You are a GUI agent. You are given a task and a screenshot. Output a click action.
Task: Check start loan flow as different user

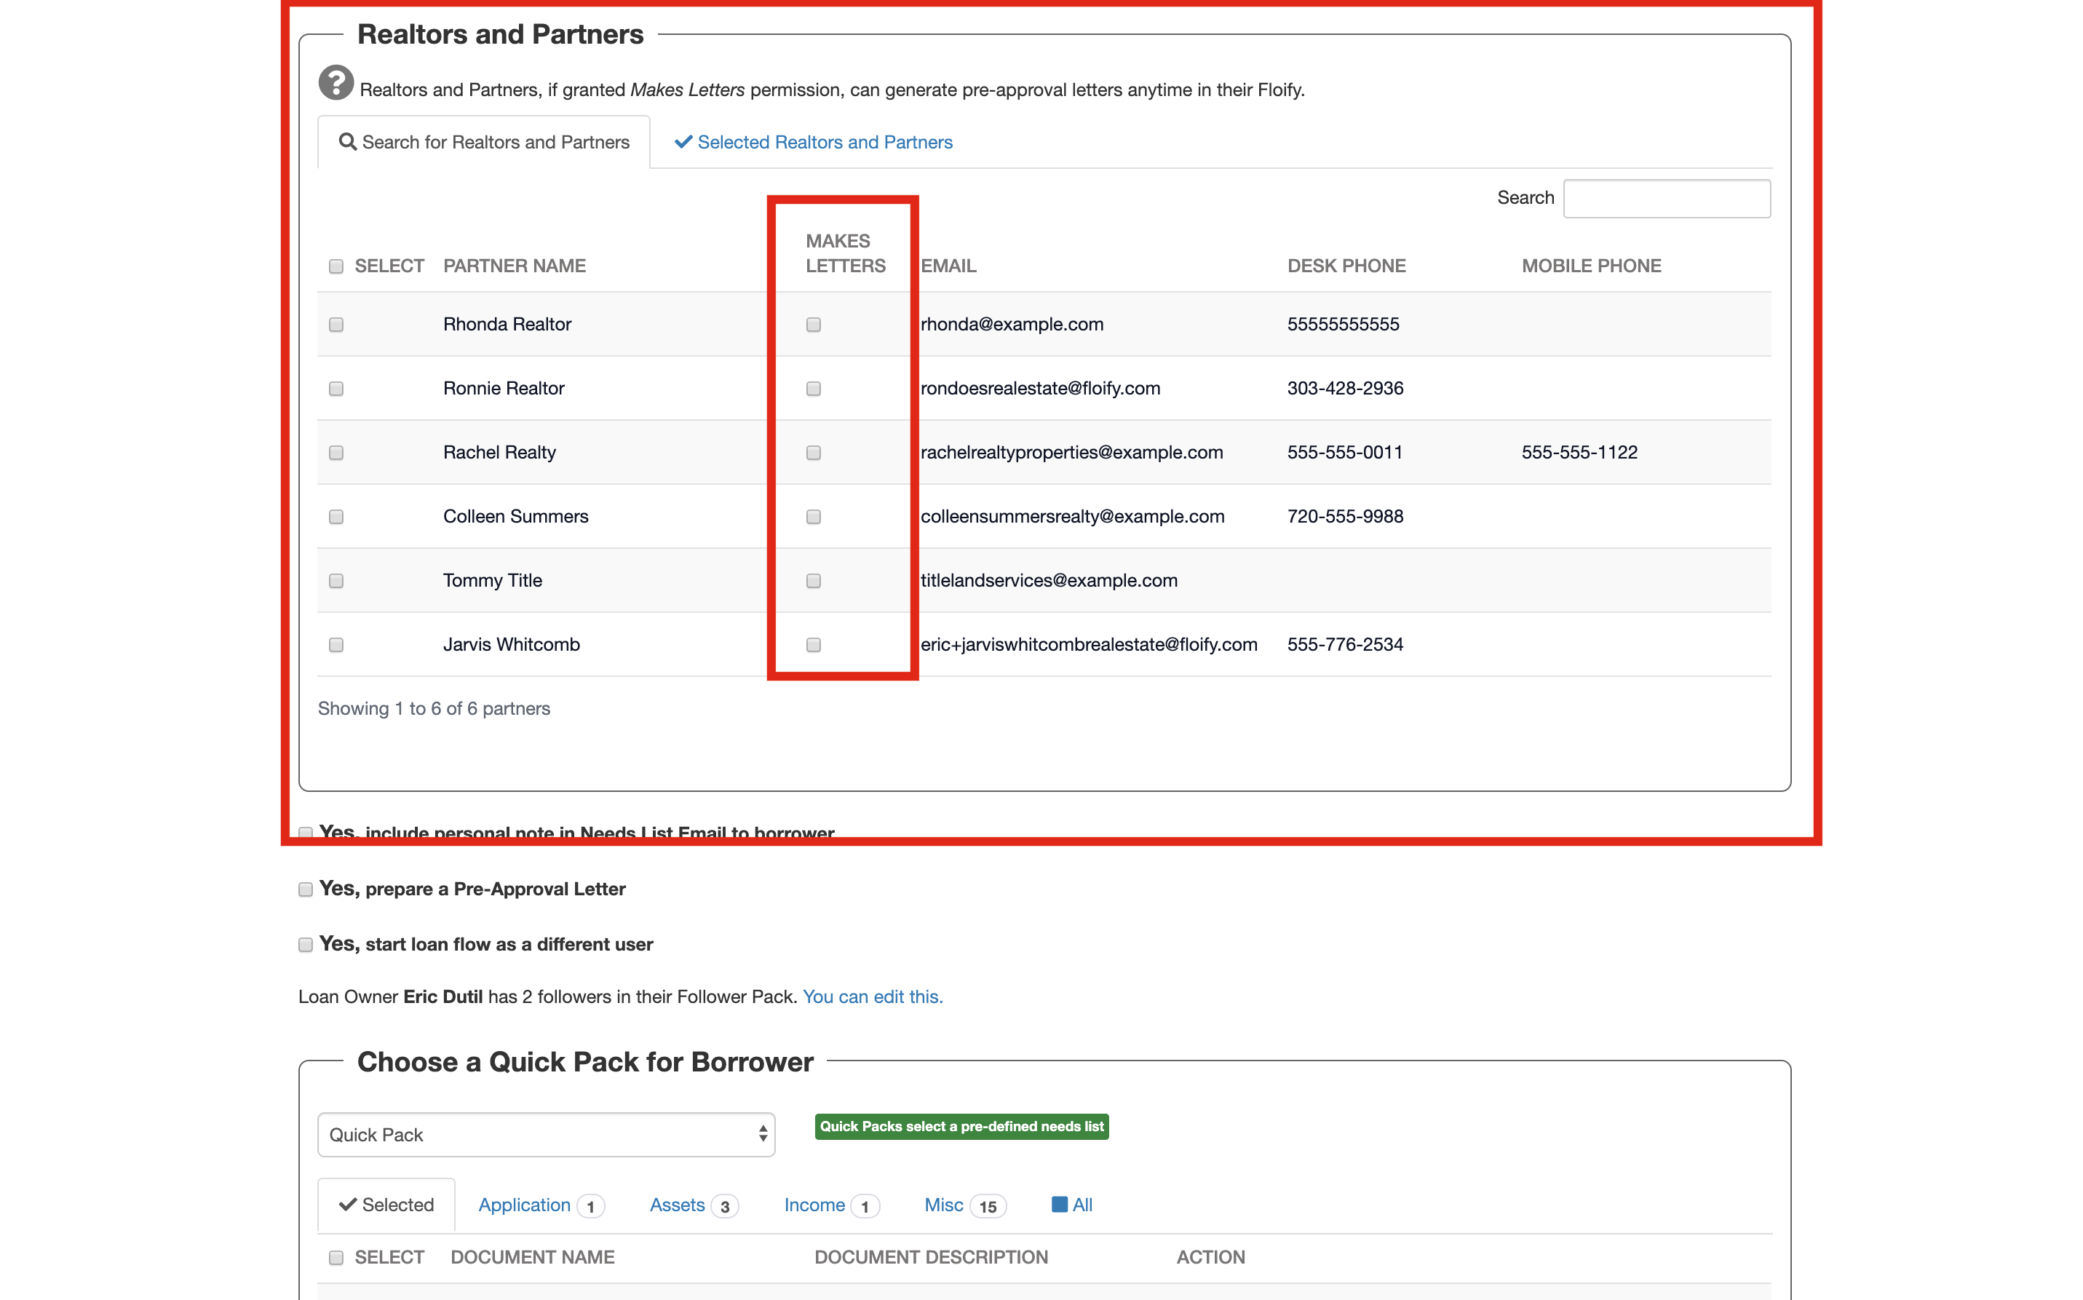[305, 944]
